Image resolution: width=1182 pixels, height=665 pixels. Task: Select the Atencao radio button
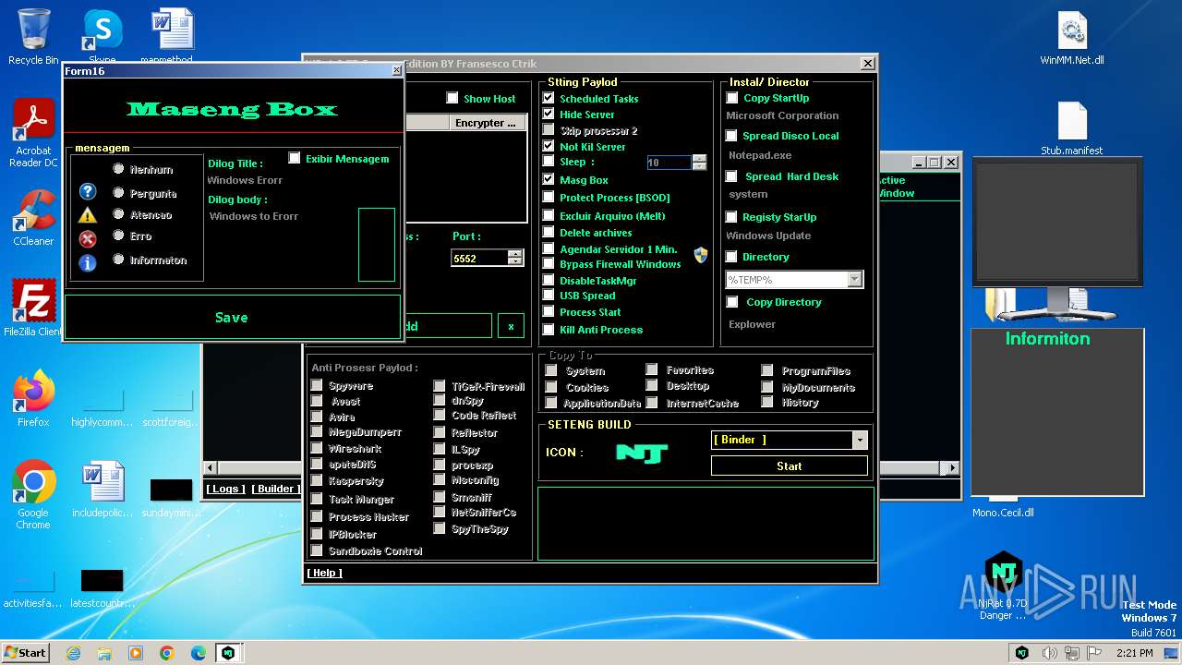pyautogui.click(x=118, y=214)
